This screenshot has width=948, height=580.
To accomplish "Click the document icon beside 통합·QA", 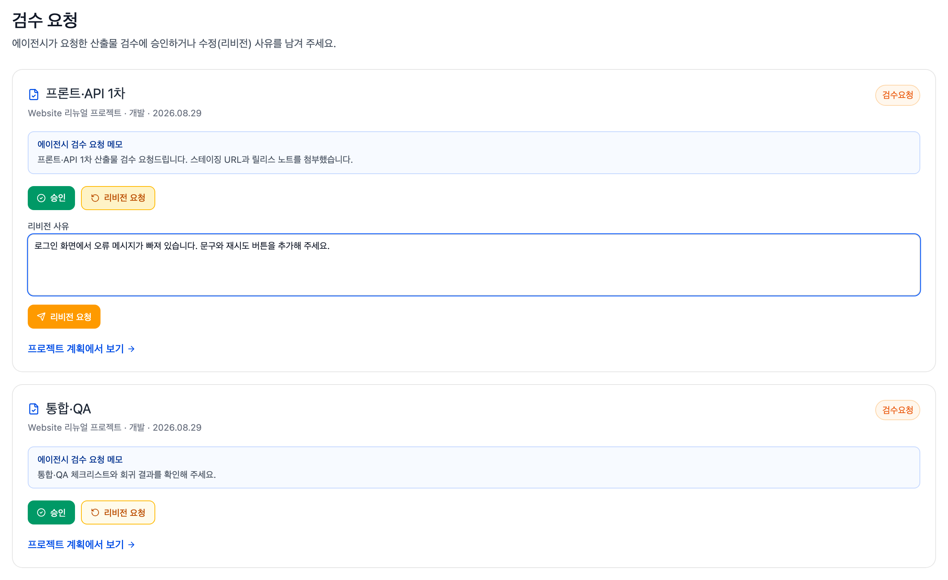I will tap(34, 409).
